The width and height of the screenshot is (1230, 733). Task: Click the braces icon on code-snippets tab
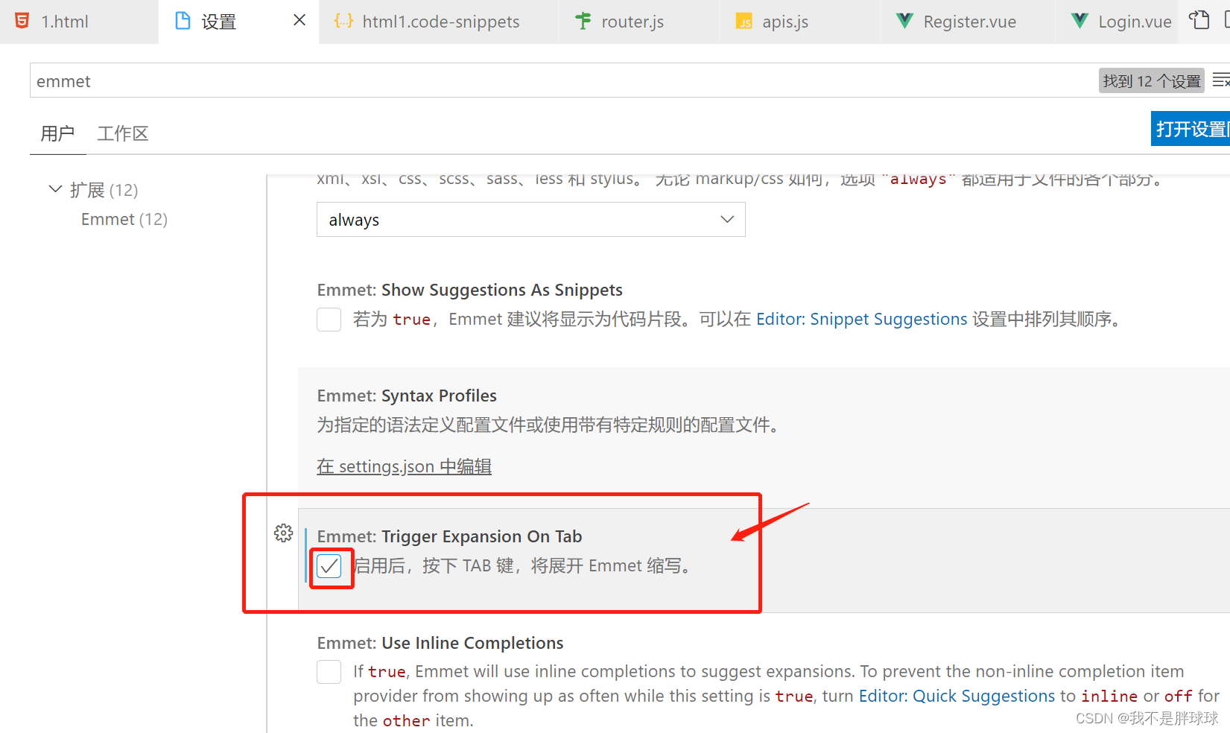pos(343,21)
